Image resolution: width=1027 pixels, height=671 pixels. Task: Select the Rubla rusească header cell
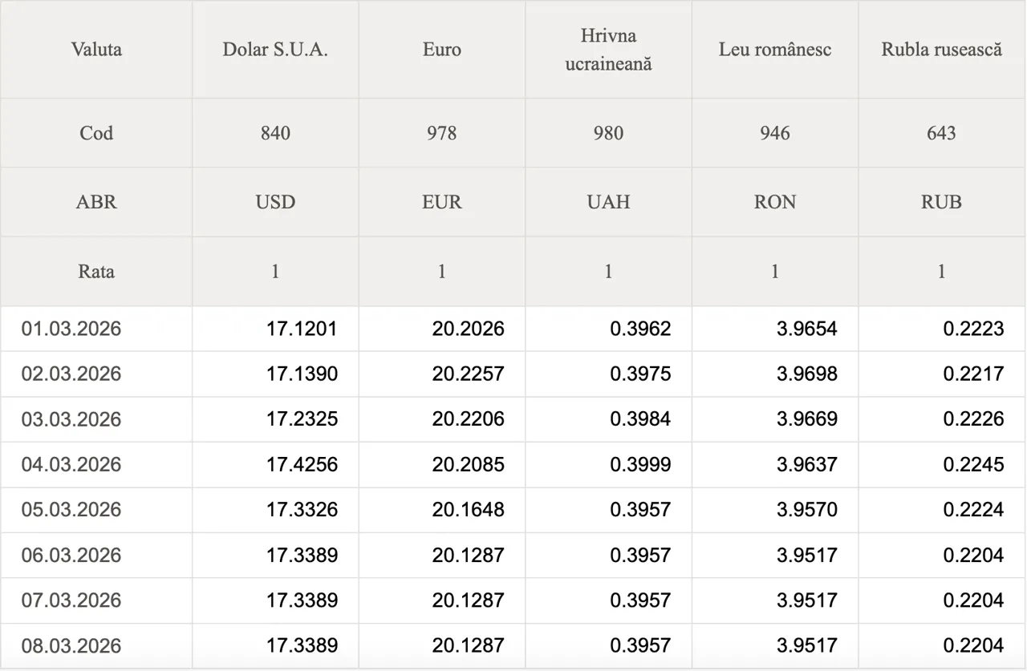point(941,49)
